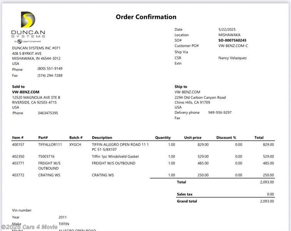Click the Discount % column header

tap(226, 137)
